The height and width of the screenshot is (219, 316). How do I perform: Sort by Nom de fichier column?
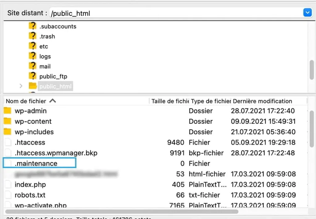[x=26, y=101]
